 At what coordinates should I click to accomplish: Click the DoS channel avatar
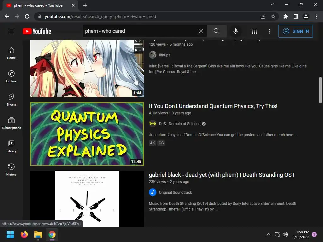(153, 124)
